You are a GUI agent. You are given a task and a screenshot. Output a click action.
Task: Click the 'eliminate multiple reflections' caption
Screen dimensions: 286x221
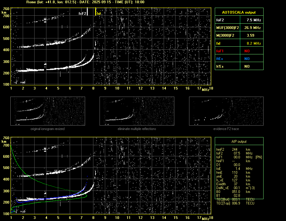point(137,129)
